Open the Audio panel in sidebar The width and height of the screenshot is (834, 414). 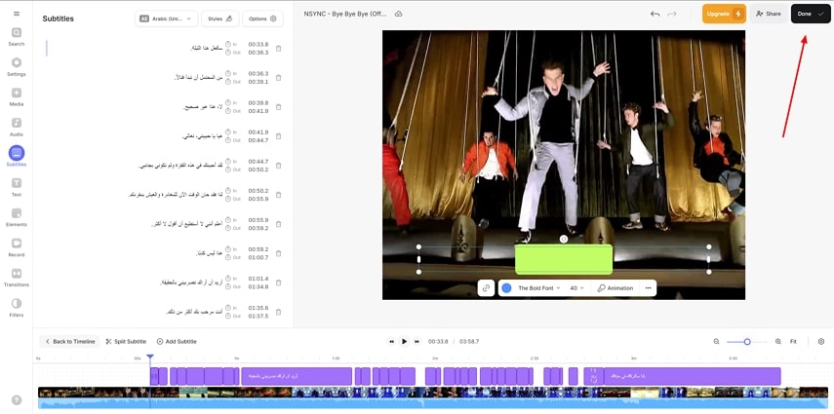click(17, 127)
